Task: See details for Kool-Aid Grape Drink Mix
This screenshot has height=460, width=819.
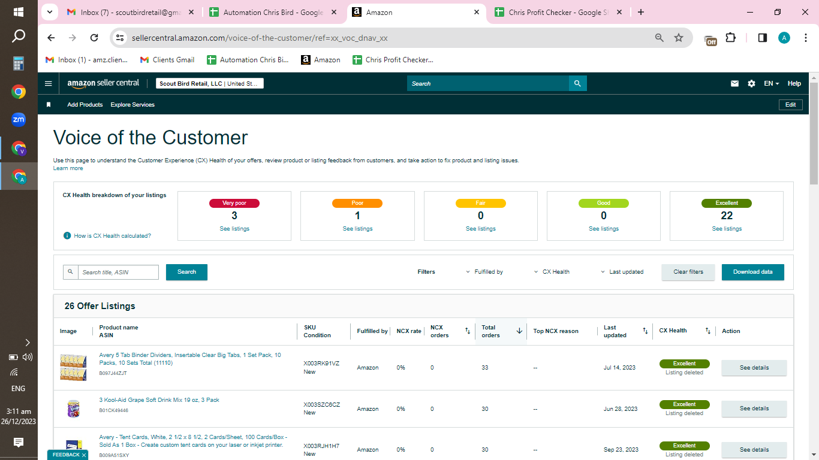Action: tap(754, 408)
